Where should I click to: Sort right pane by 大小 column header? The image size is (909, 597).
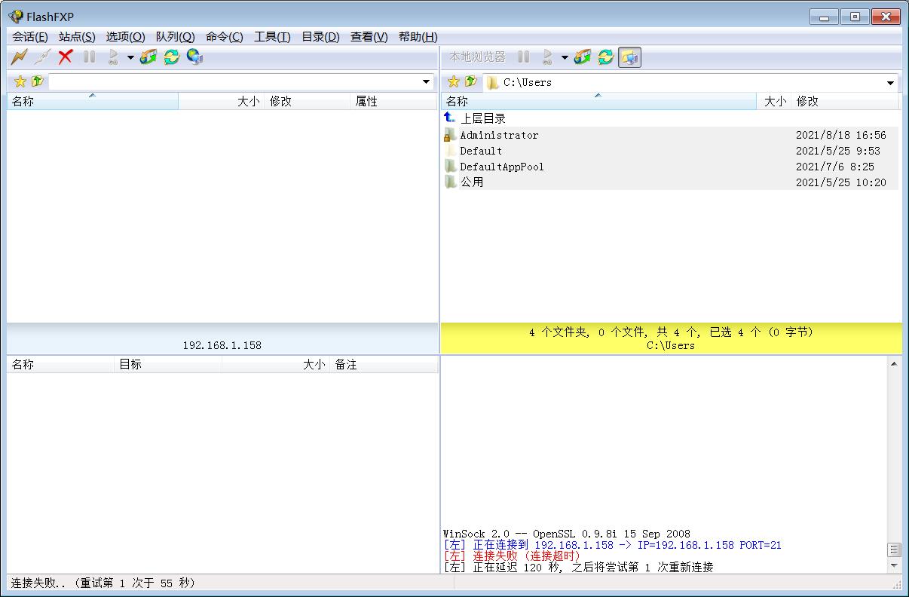(774, 101)
